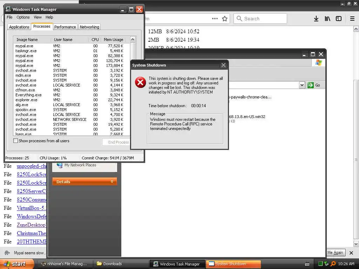Click the orange magnifier tray icon
359x269 pixels.
coord(333,264)
